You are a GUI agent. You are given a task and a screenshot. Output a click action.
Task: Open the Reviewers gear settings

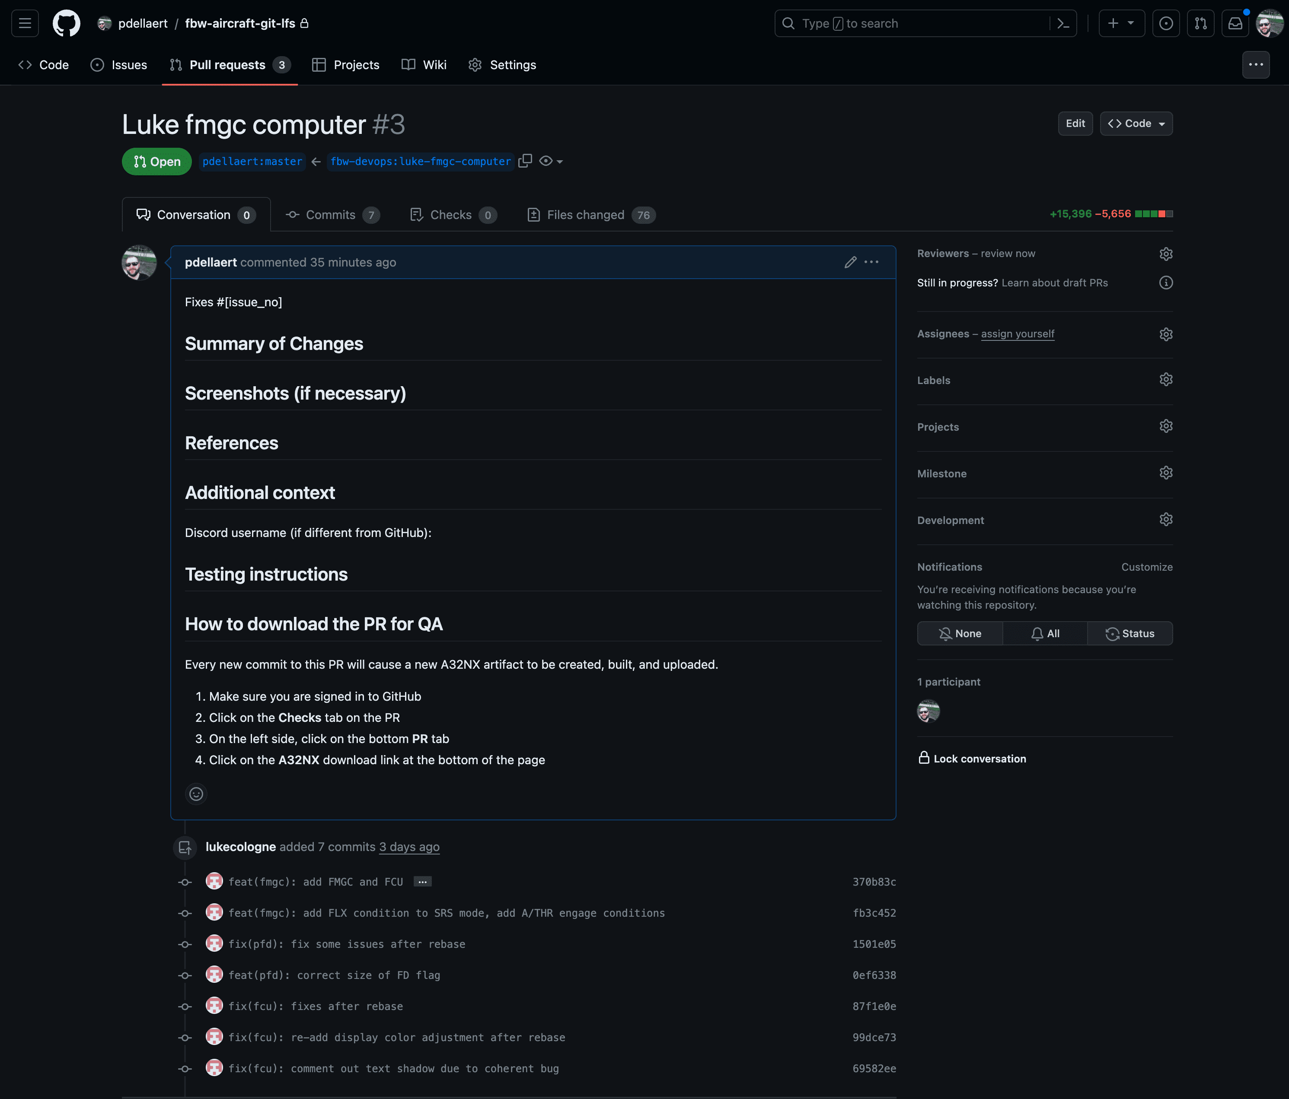(1166, 254)
